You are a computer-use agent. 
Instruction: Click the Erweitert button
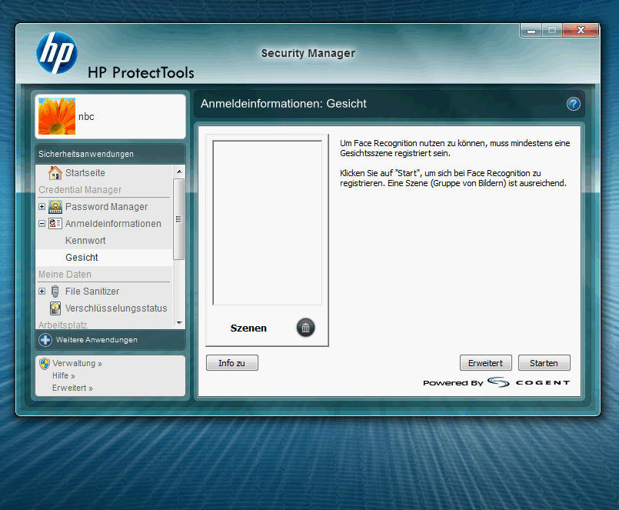coord(485,362)
